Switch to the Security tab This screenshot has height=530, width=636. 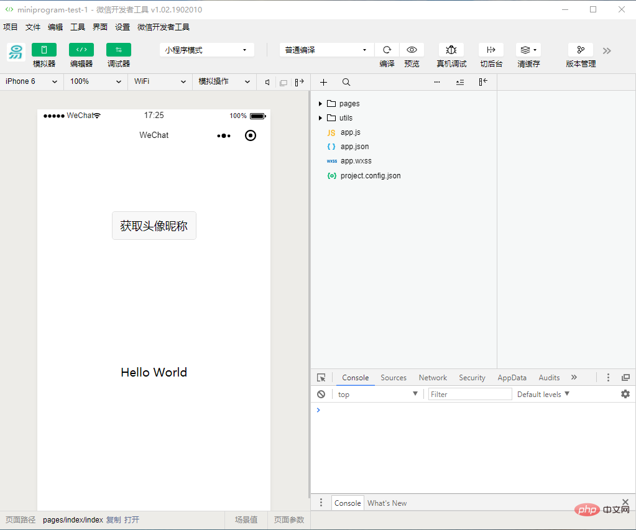coord(472,378)
